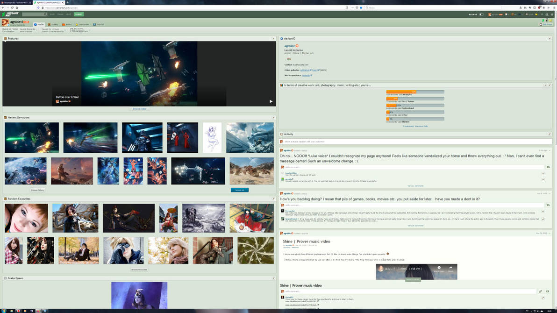Click the search magnifier in DeviantArt header
The image size is (557, 313).
pos(45,14)
